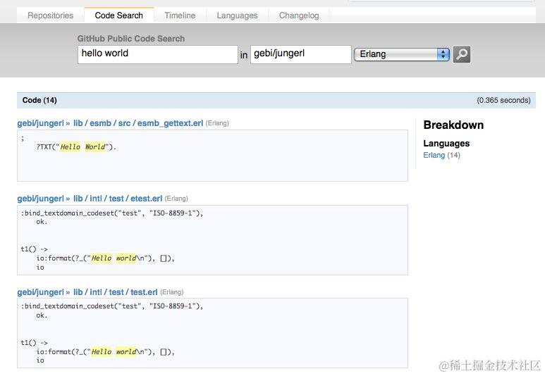This screenshot has height=376, width=545.
Task: Switch to the Repositories tab
Action: point(50,15)
